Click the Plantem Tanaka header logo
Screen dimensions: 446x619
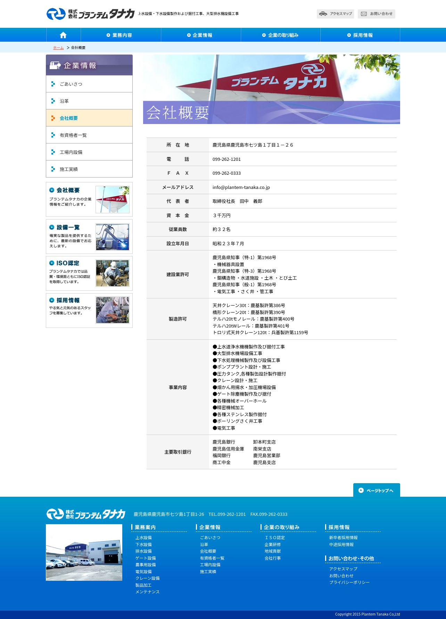(x=90, y=14)
